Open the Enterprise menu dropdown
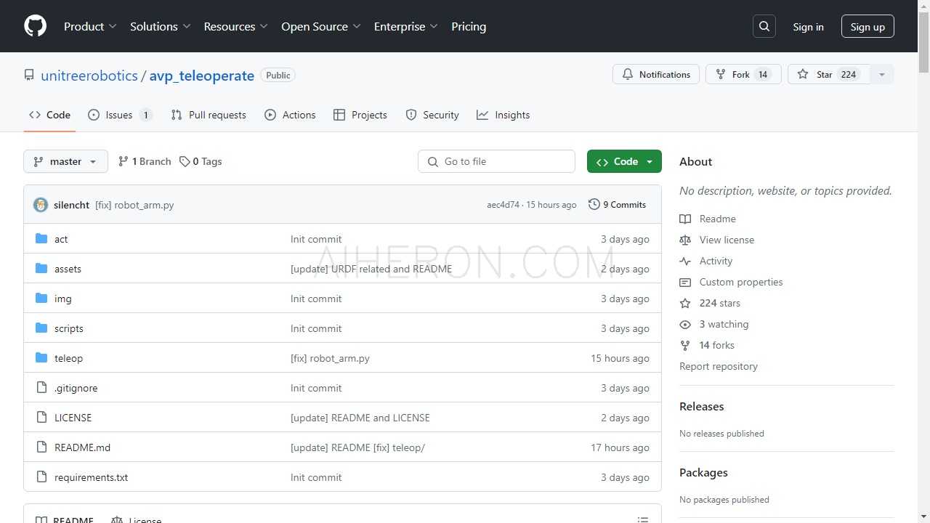 405,26
